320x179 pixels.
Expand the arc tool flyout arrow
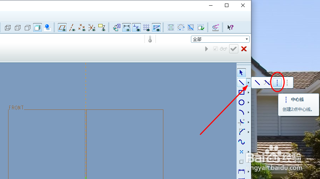tap(248, 112)
